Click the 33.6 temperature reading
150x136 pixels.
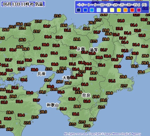[9, 70]
